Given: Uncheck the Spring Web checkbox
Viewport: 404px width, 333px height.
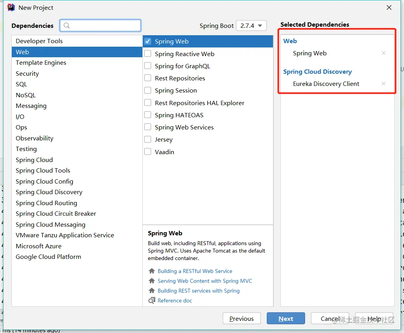Looking at the screenshot, I should 147,41.
